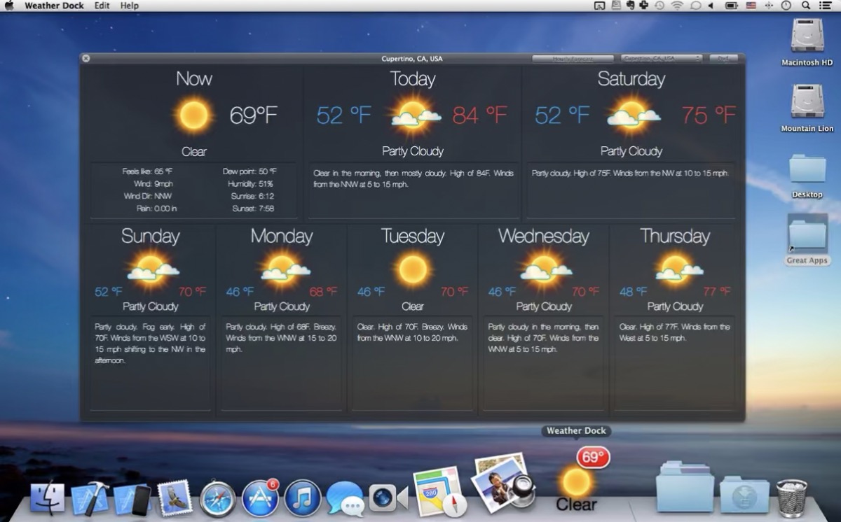Click the Monday heading
Image resolution: width=841 pixels, height=522 pixels.
[282, 237]
